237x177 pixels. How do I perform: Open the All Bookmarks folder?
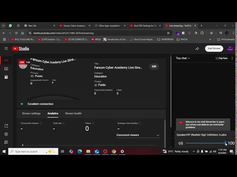(x=226, y=39)
